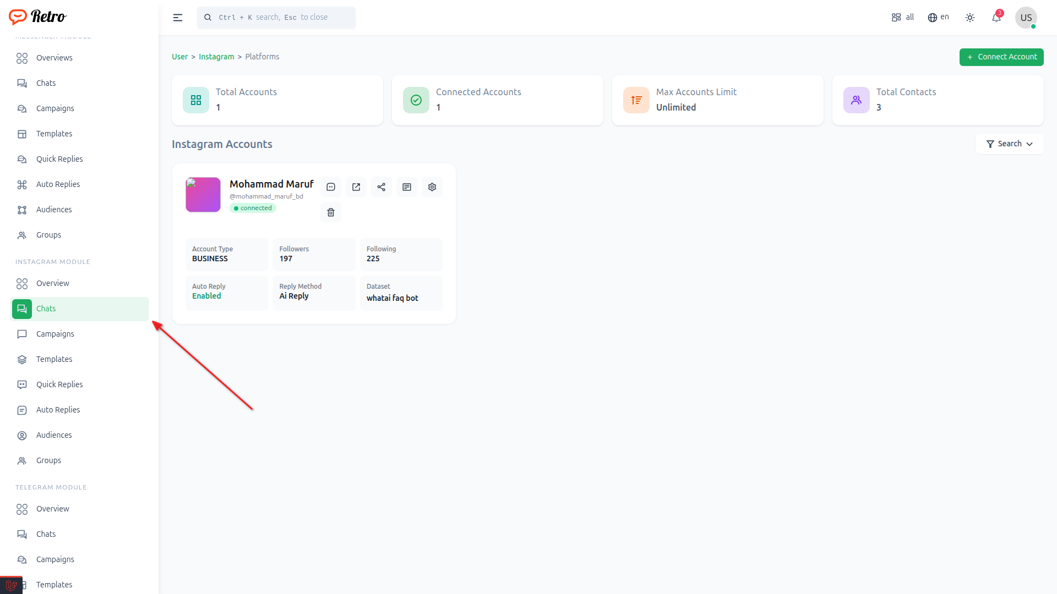Focus the Ctrl+K search field

276,18
